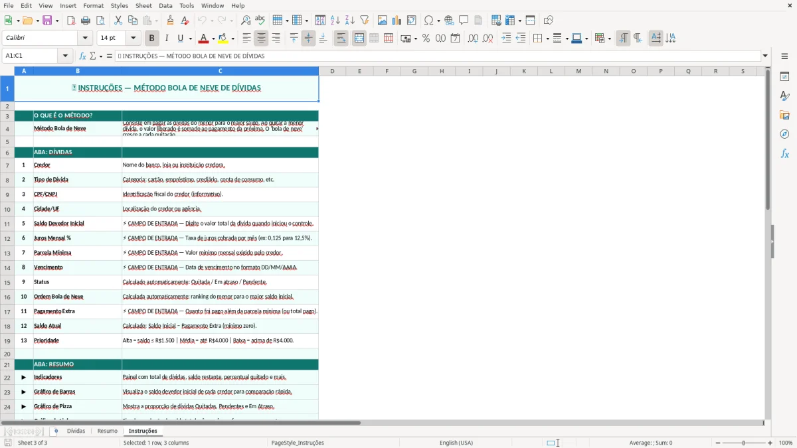797x448 pixels.
Task: Open Print Preview from the toolbar
Action: [x=100, y=21]
